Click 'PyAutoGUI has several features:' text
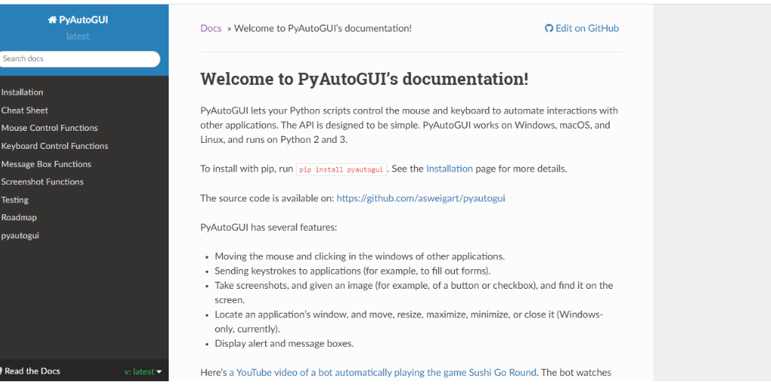This screenshot has width=771, height=385. click(268, 227)
